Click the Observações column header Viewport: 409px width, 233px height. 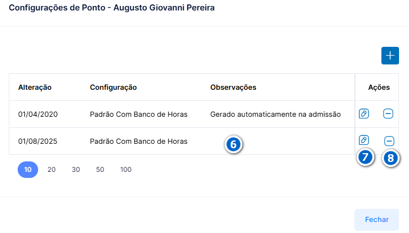(233, 87)
